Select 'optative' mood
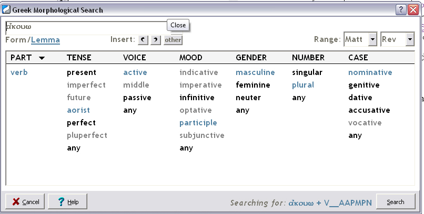 pos(196,111)
